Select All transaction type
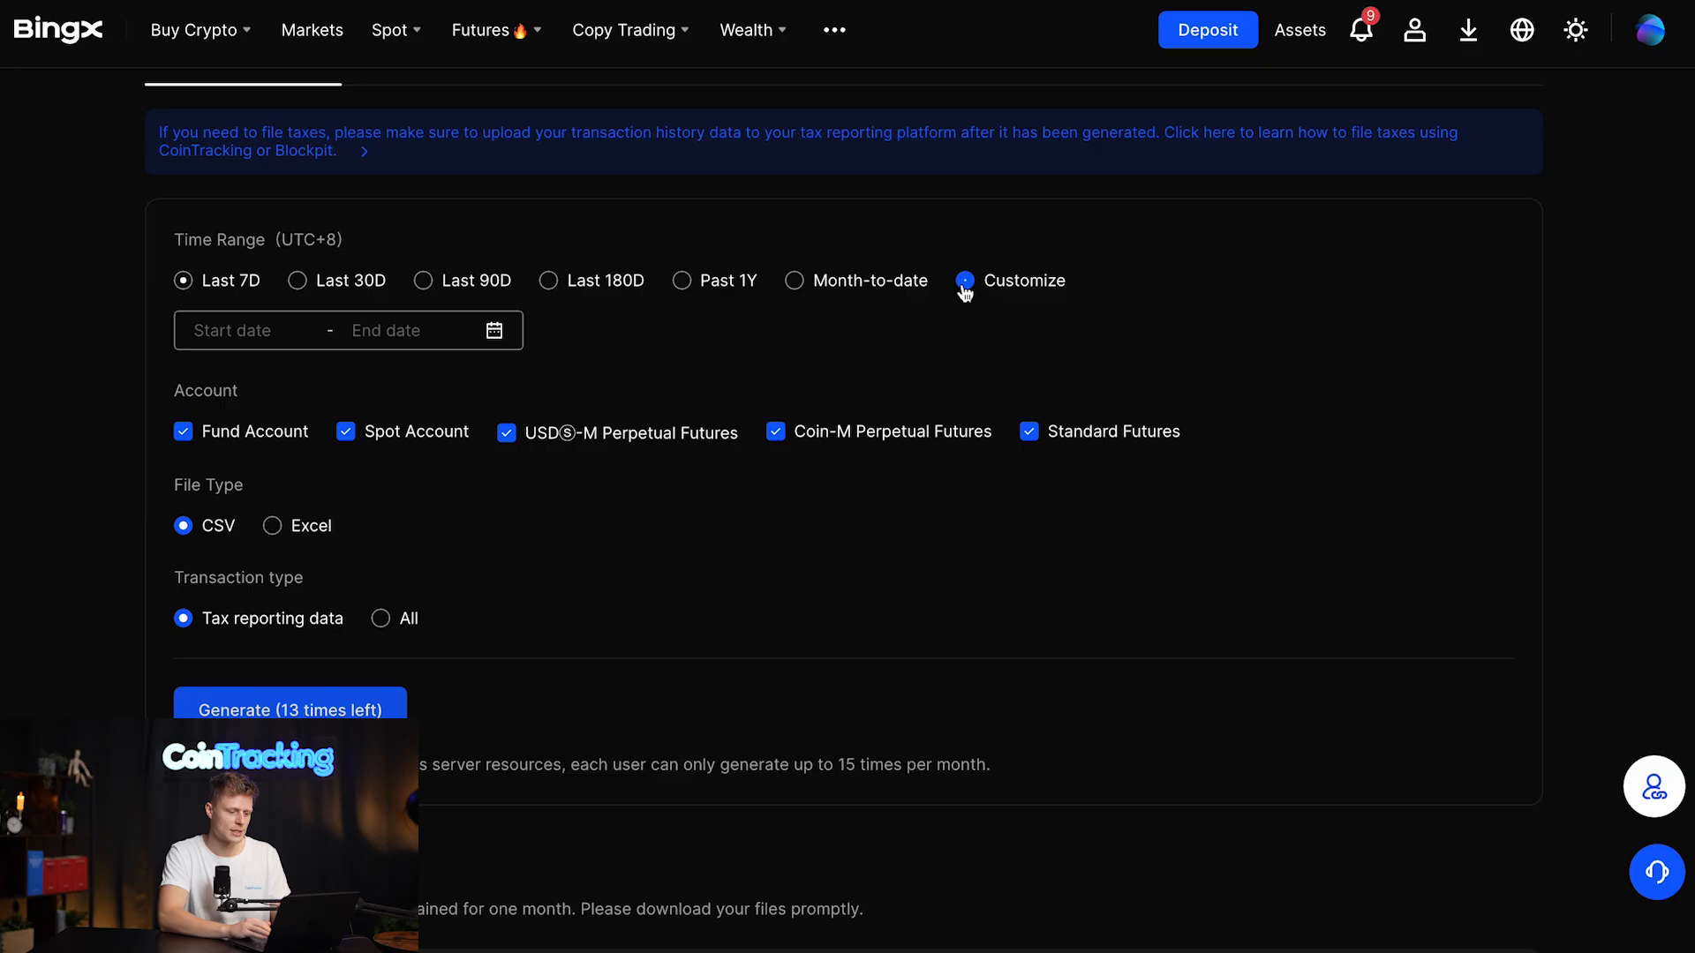The image size is (1695, 953). point(395,619)
